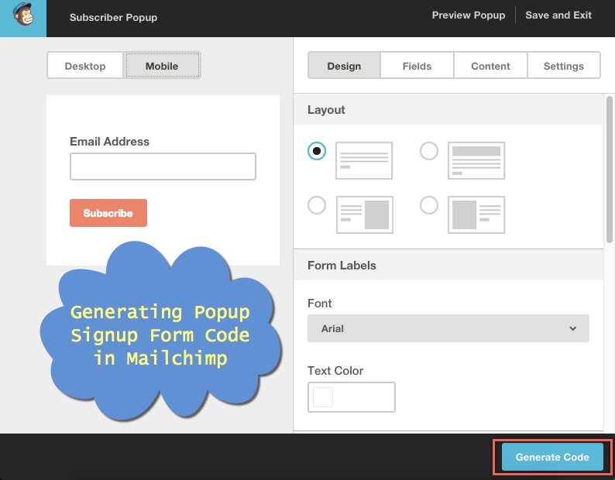Select the image-right layout radio button
This screenshot has width=615, height=480.
(317, 205)
